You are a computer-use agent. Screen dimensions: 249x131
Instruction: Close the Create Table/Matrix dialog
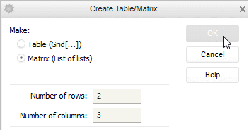coord(243,9)
